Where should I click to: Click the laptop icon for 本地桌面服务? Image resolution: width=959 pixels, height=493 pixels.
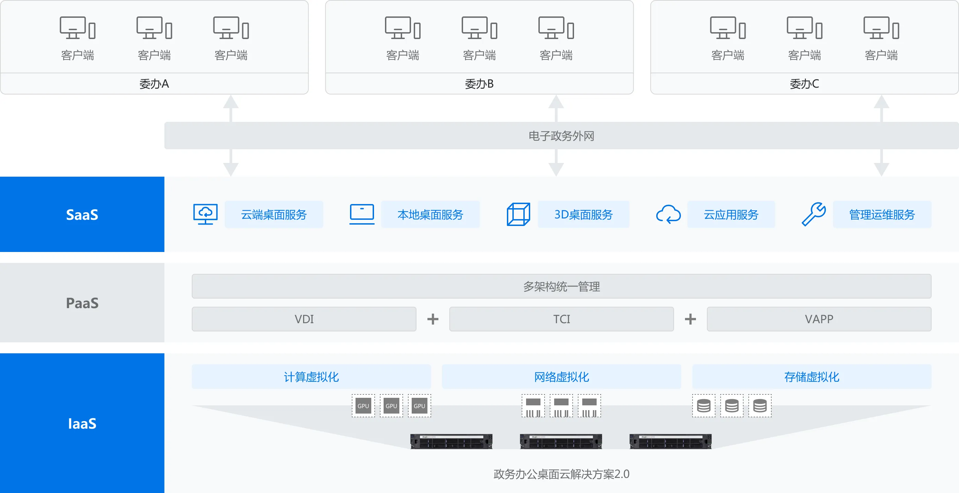point(361,214)
